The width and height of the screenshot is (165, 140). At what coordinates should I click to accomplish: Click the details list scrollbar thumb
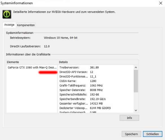click(x=136, y=81)
